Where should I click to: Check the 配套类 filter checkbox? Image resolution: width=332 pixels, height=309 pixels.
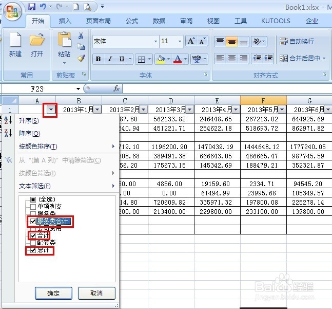tap(33, 243)
